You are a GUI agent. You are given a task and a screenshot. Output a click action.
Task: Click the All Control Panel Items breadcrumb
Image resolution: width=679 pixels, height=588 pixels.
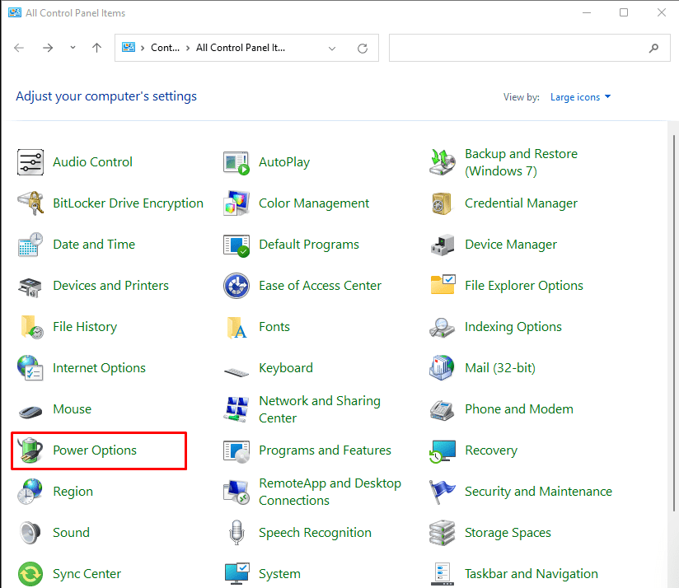[x=241, y=48]
